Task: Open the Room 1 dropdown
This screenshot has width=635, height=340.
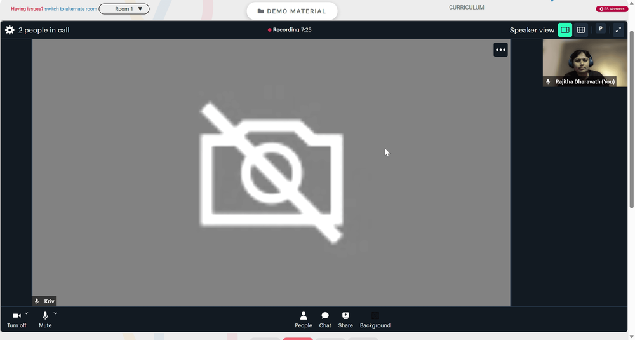Action: (x=124, y=9)
